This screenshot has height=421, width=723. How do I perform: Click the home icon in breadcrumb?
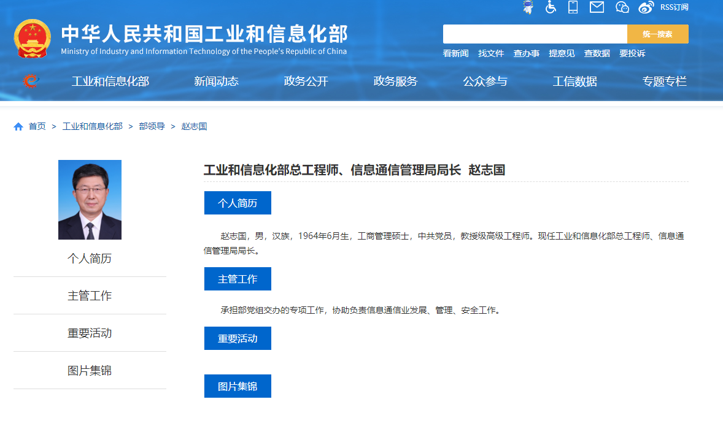[x=18, y=127]
